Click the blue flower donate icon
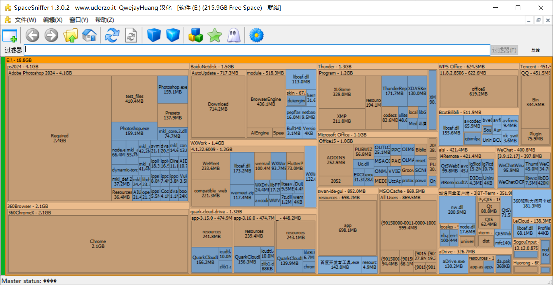The width and height of the screenshot is (553, 285). pyautogui.click(x=256, y=35)
